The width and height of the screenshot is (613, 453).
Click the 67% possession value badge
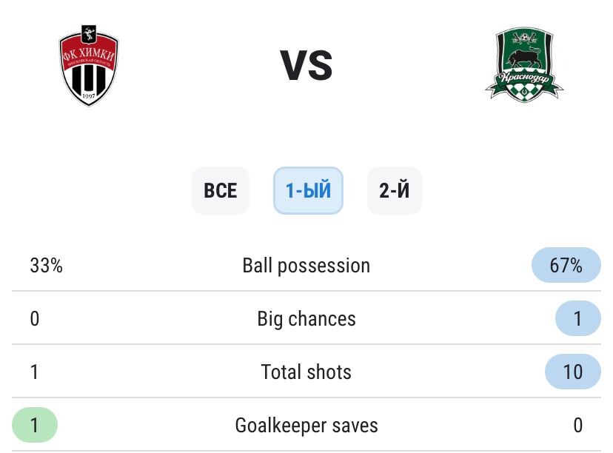[566, 265]
